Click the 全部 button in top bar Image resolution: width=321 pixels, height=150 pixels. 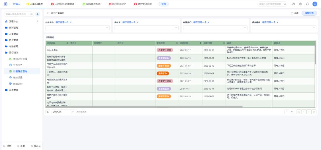pyautogui.click(x=163, y=4)
